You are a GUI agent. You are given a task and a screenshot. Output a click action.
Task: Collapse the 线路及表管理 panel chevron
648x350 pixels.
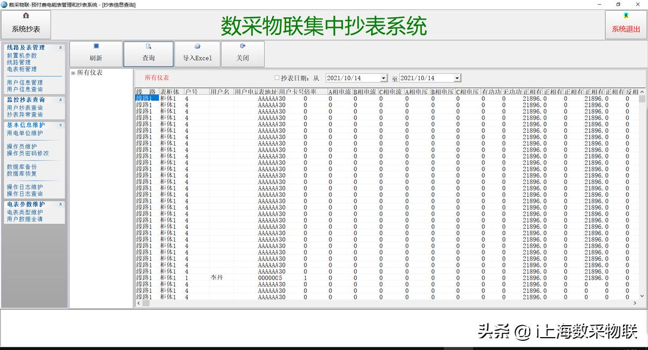click(60, 48)
